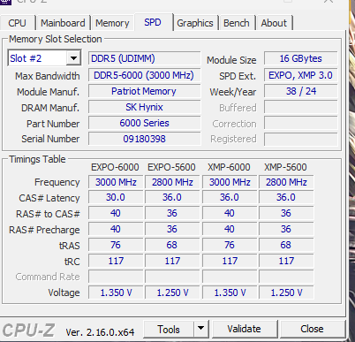Click the serial number 09180398 field
This screenshot has height=342, width=355.
pyautogui.click(x=144, y=139)
